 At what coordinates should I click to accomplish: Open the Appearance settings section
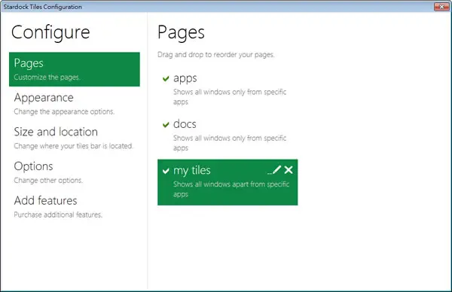(x=75, y=104)
